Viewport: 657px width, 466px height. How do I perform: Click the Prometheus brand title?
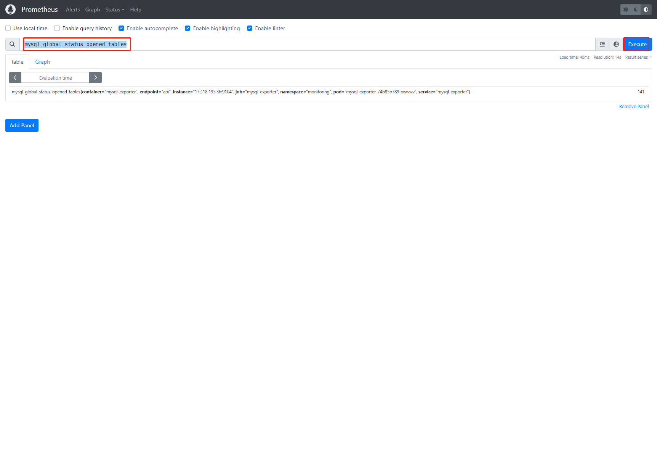(x=40, y=10)
